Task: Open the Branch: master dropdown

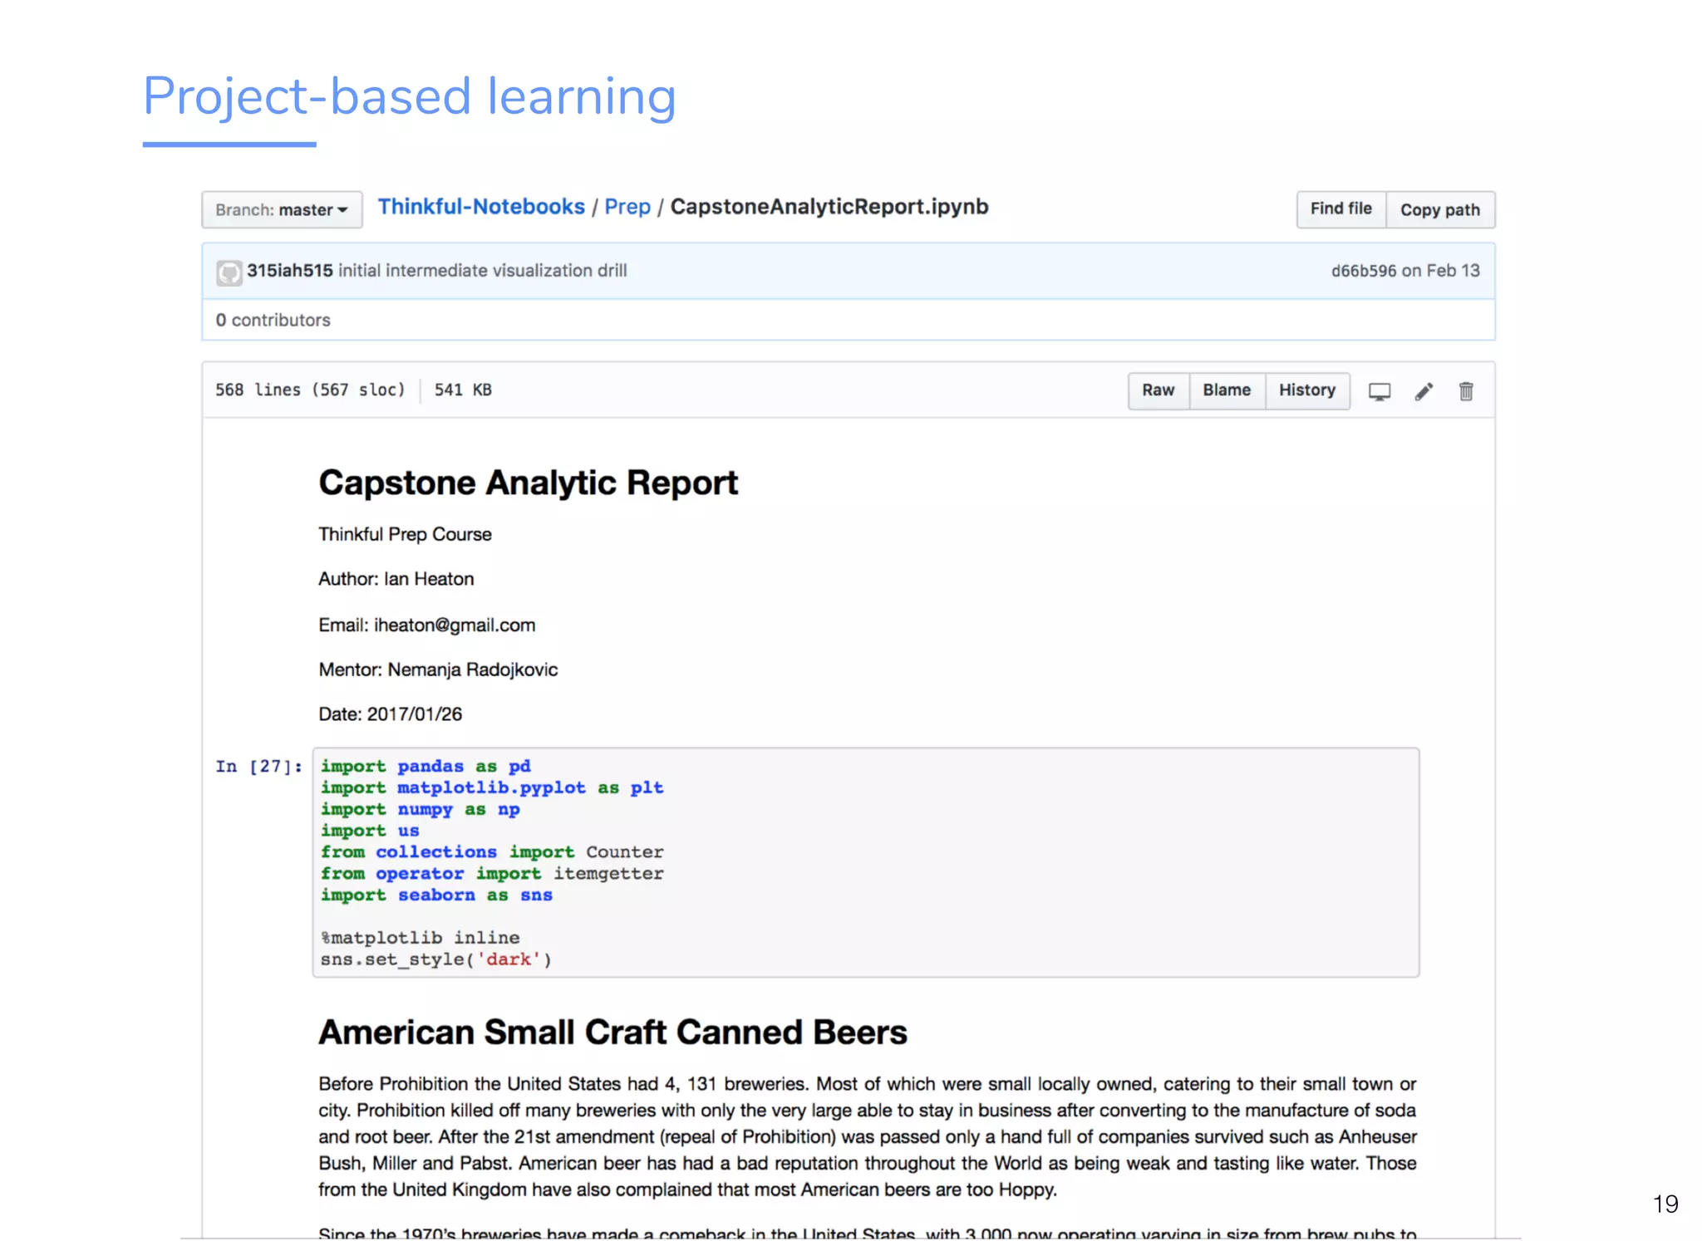Action: tap(282, 210)
